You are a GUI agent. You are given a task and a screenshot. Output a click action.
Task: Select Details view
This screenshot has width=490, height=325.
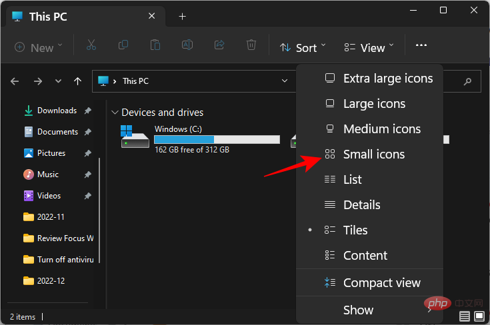tap(369, 205)
